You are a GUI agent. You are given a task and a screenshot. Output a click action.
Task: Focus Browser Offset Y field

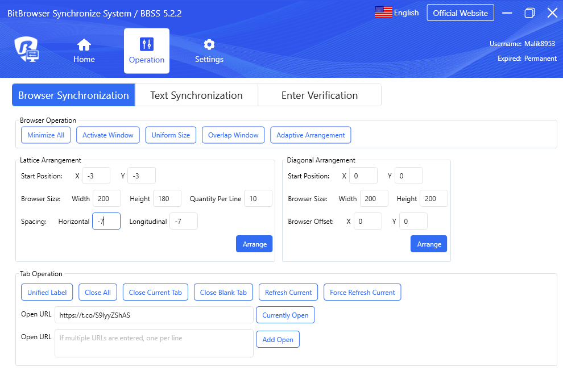pos(413,221)
